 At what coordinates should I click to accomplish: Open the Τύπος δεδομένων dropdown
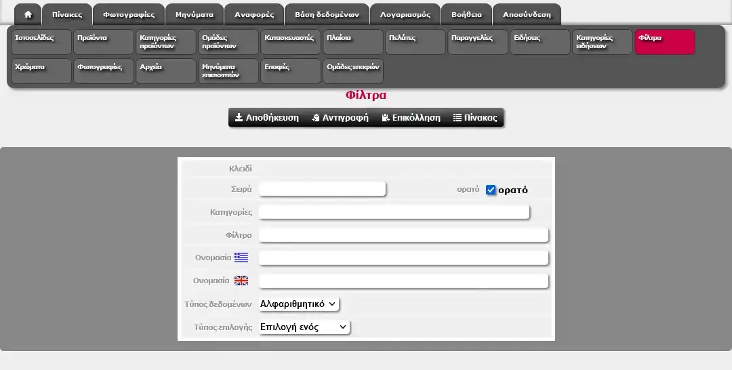click(x=298, y=304)
